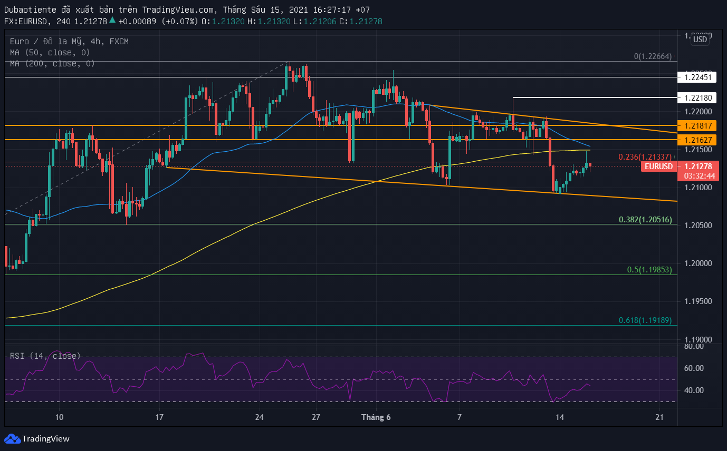Click the 1.22451 horizontal line price label

pos(698,77)
